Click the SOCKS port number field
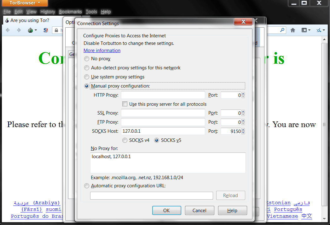This screenshot has height=225, width=330. tap(231, 131)
